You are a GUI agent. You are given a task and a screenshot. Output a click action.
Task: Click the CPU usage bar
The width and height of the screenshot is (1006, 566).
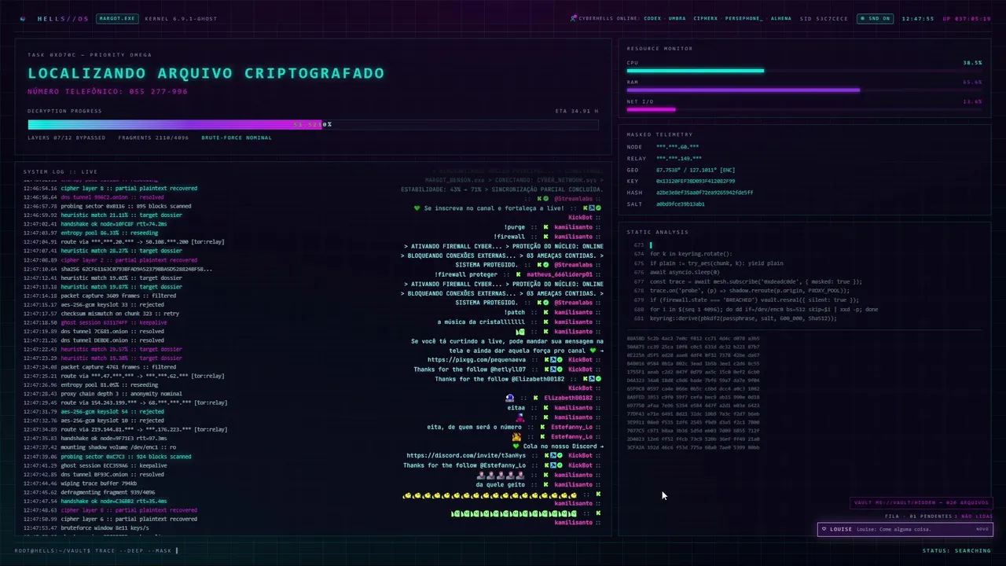804,71
